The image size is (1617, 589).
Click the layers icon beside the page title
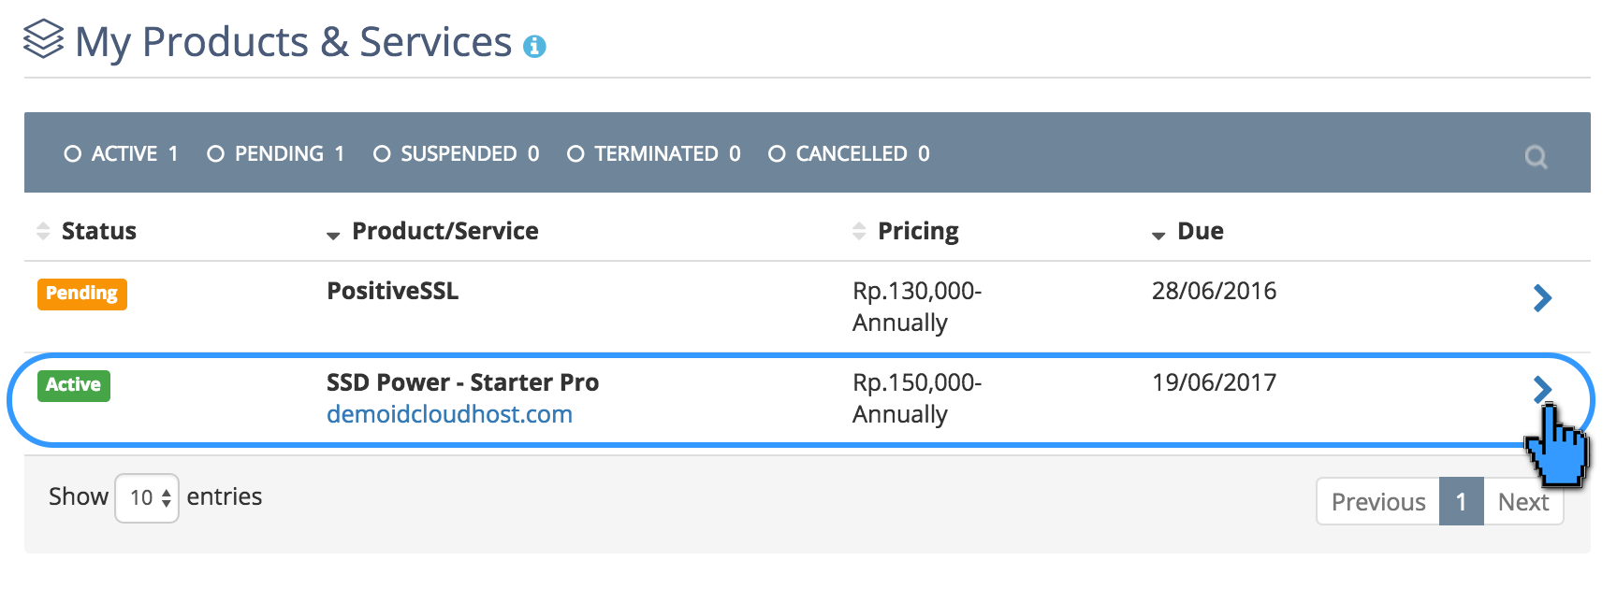43,39
